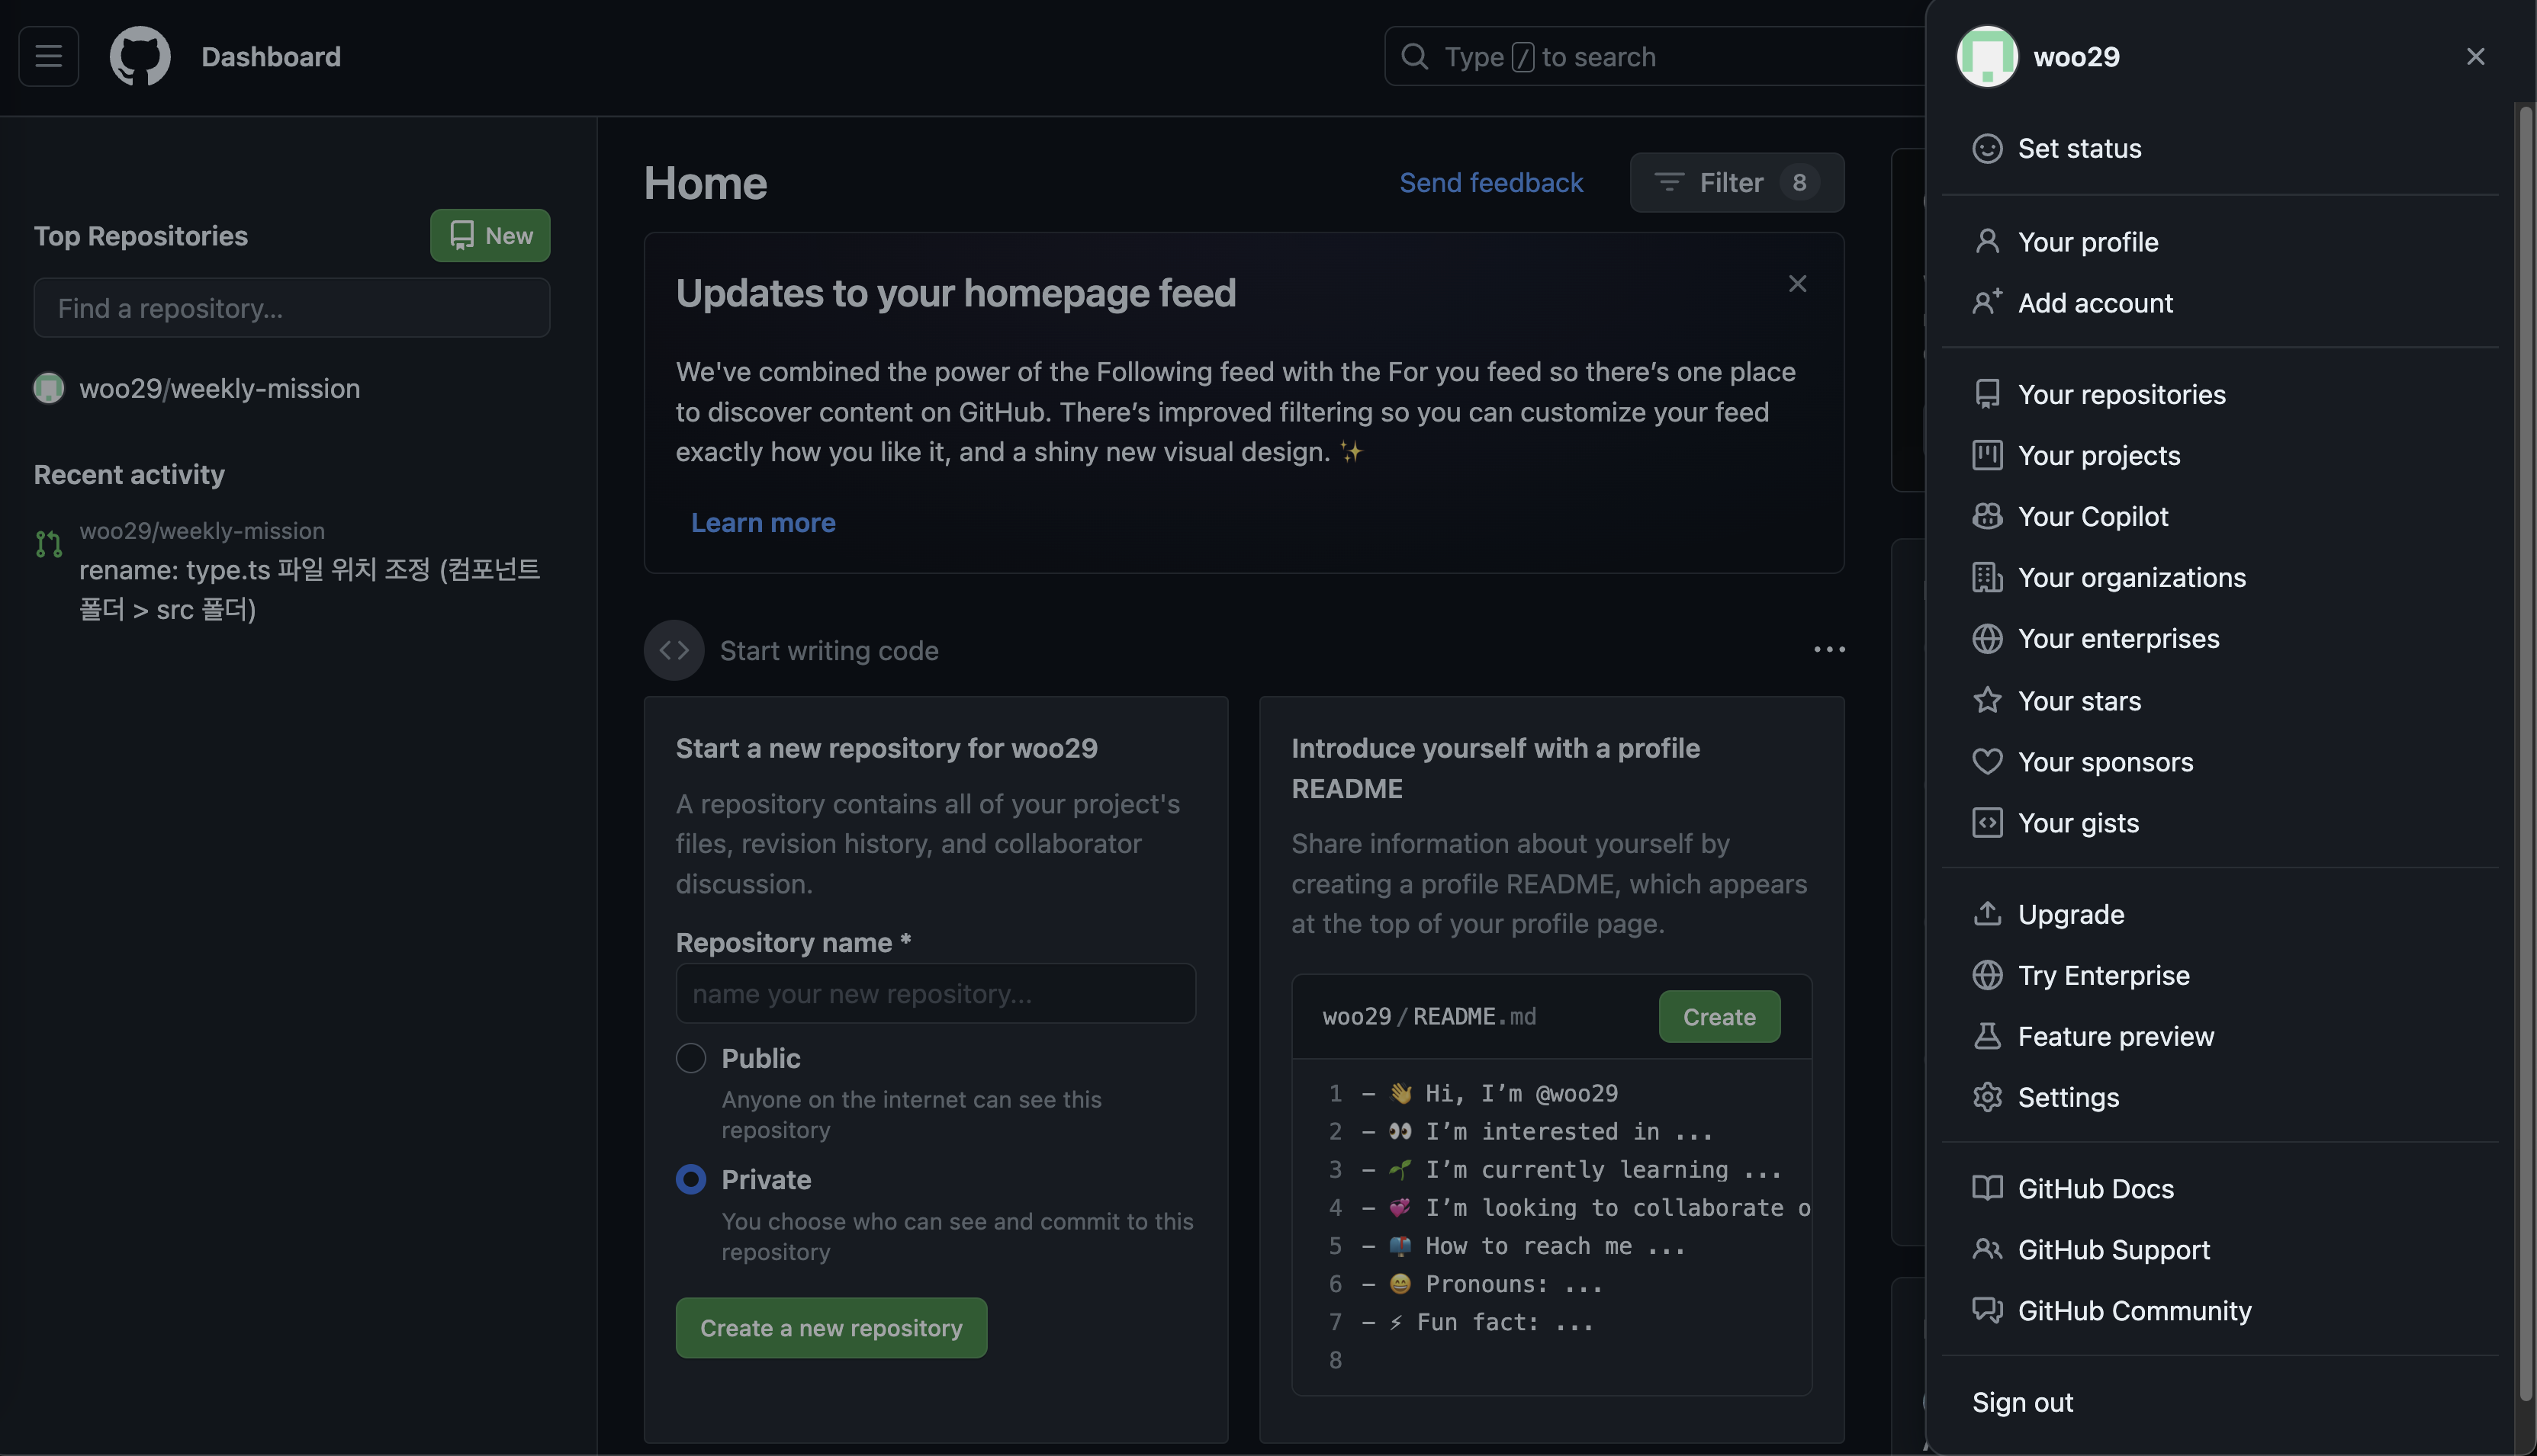Click the woo29 avatar in user menu

(x=1987, y=56)
